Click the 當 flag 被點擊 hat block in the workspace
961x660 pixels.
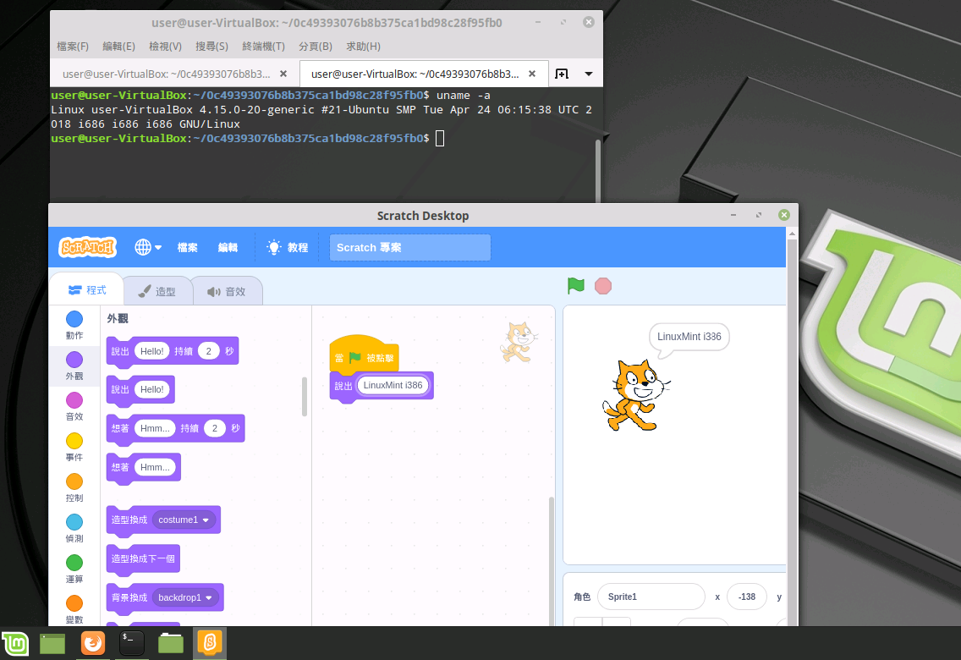click(x=364, y=355)
